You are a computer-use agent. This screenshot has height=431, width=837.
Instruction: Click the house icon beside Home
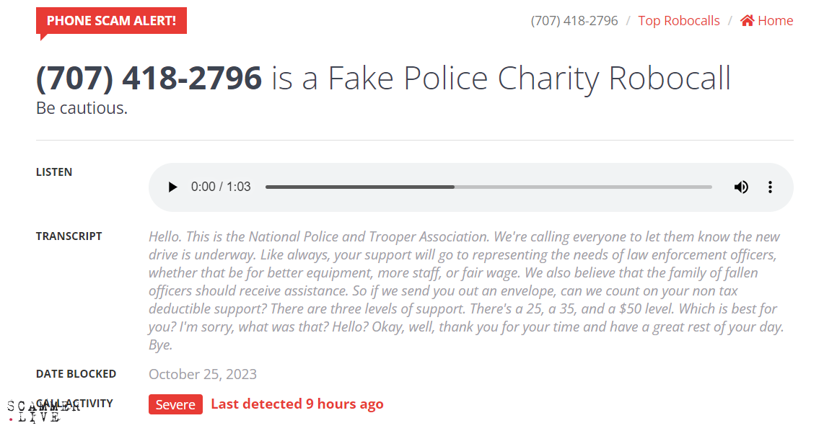(x=748, y=21)
